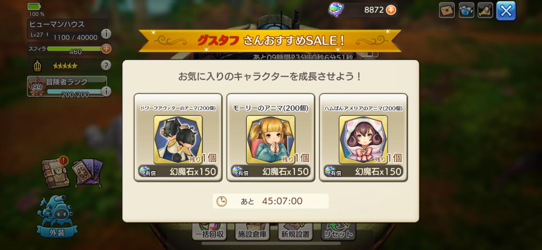Open the announcement horn icon

(486, 10)
